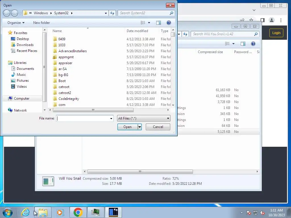Open Videos library in sidebar
Image resolution: width=291 pixels, height=218 pixels.
click(x=22, y=86)
